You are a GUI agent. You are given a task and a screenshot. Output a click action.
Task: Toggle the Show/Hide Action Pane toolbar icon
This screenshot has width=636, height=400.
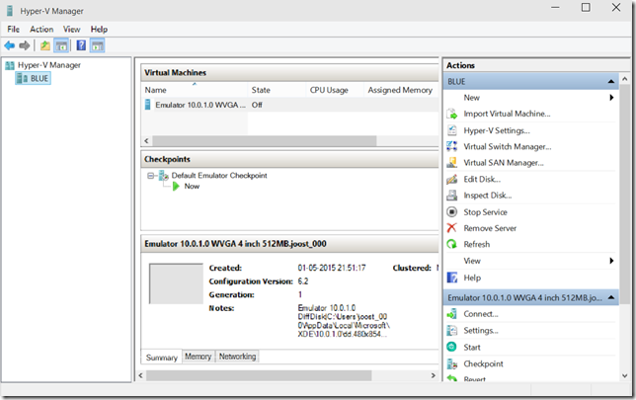click(98, 45)
